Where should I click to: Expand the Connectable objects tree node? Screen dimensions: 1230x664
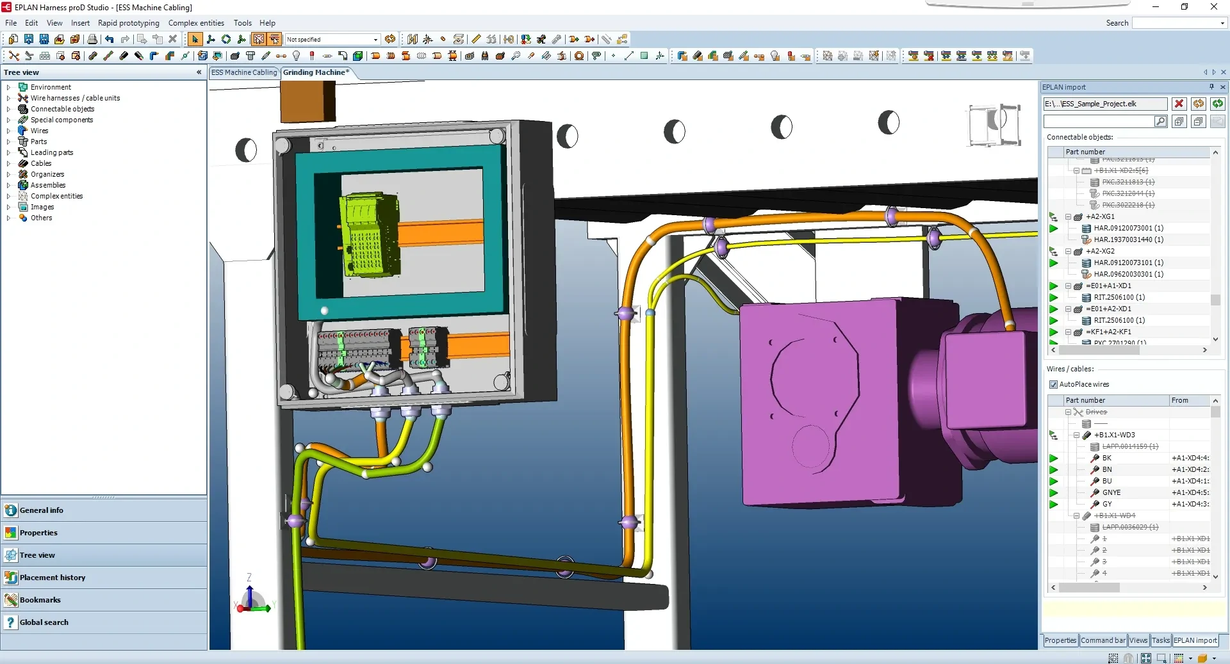(8, 109)
